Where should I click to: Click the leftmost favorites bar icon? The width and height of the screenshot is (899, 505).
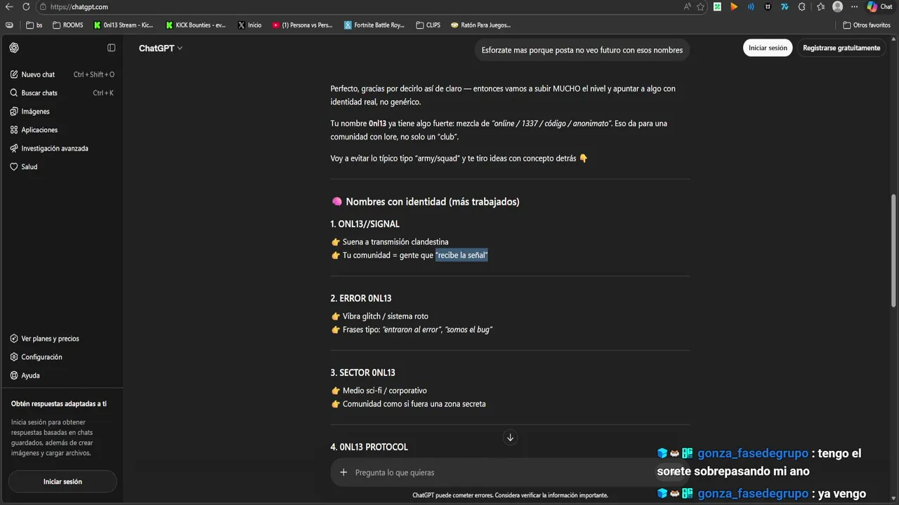tap(9, 25)
